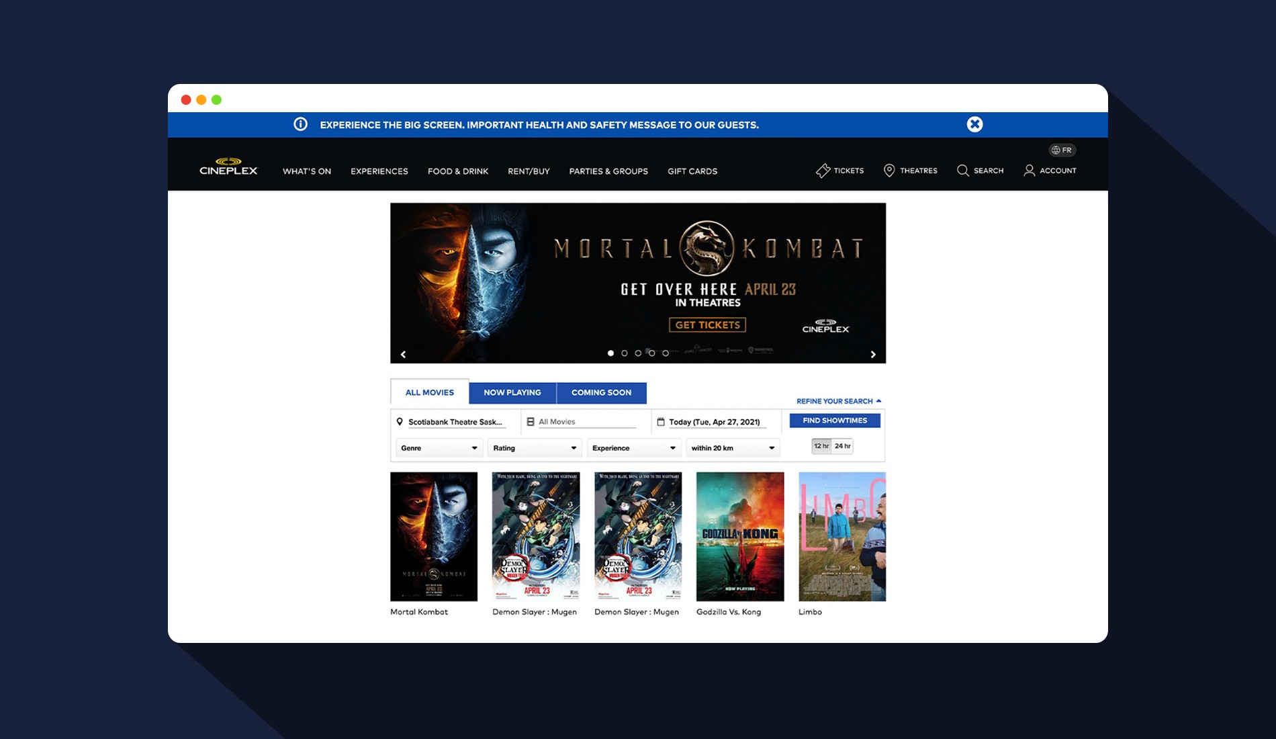Click the macOS red close window button
1276x739 pixels.
(x=186, y=99)
